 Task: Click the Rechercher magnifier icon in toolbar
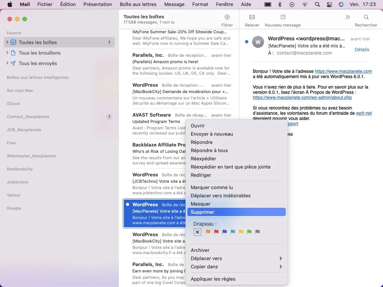(x=365, y=17)
